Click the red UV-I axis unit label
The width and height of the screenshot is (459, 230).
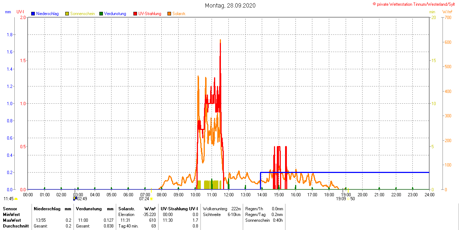click(20, 12)
